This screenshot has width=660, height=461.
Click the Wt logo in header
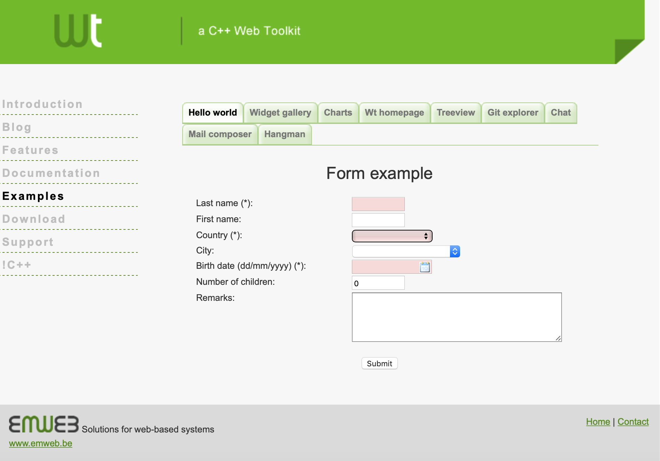tap(78, 31)
